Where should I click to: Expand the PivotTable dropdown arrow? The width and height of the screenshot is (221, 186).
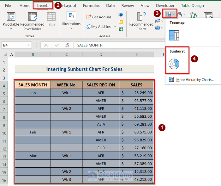(x=11, y=29)
